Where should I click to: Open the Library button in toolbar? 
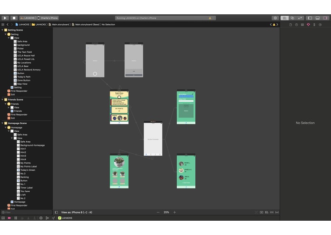click(275, 18)
